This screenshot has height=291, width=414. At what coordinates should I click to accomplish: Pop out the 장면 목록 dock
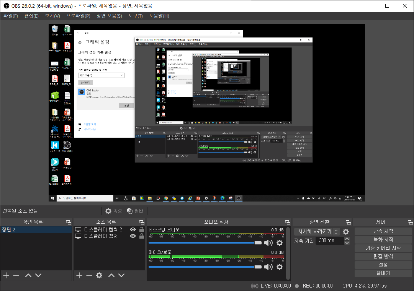click(69, 222)
